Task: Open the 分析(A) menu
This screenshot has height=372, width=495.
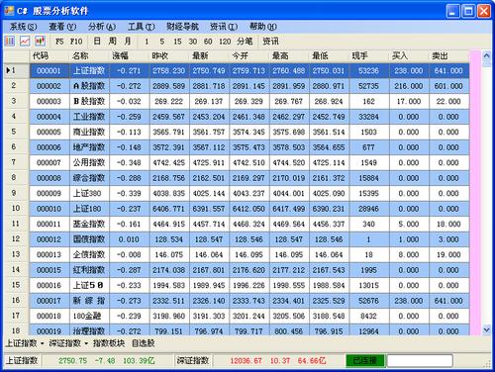Action: pos(102,27)
